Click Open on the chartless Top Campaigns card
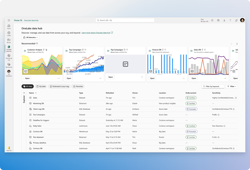Image resolution: width=250 pixels, height=170 pixels. (x=111, y=77)
